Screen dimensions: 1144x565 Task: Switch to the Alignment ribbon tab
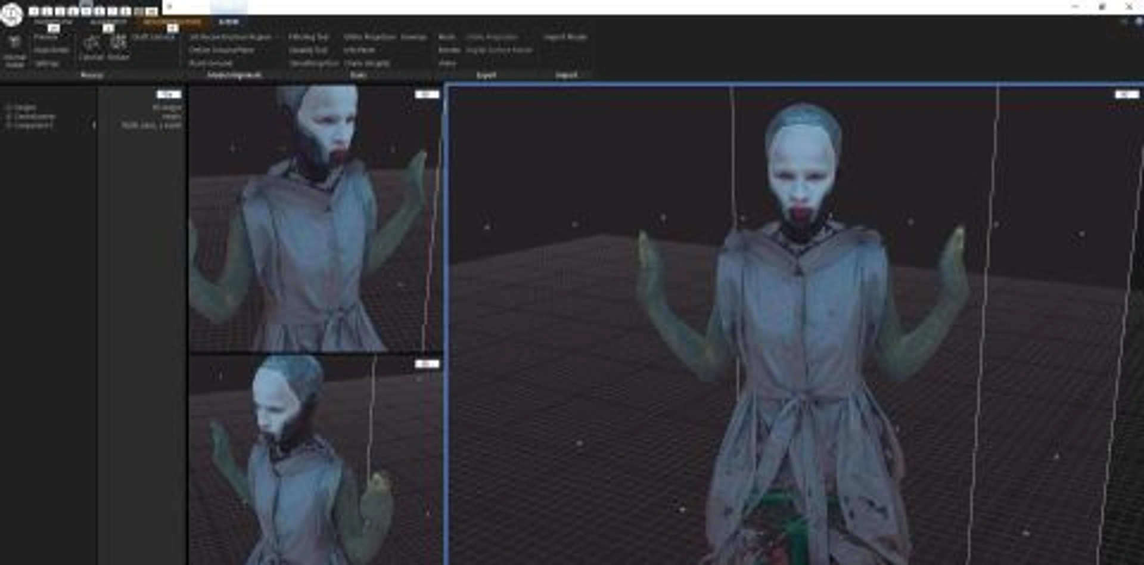pyautogui.click(x=108, y=22)
